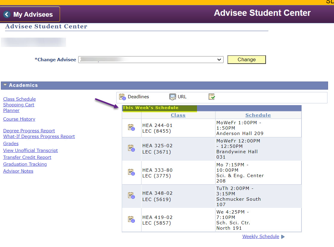Click the URL icon in the legend bar
The image size is (334, 247).
click(x=173, y=97)
